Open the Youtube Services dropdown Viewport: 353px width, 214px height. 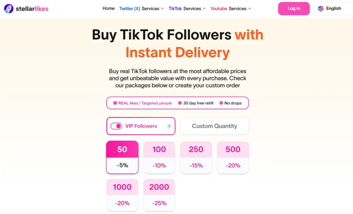coord(229,8)
